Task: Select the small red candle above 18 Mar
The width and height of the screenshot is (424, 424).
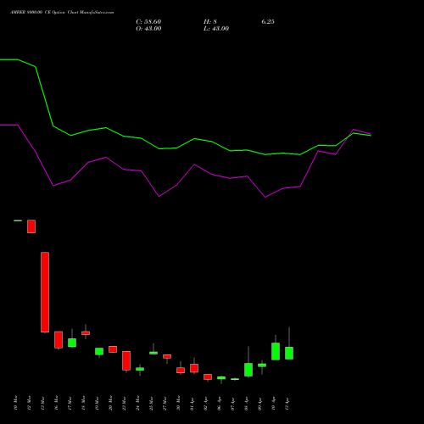Action: tap(86, 333)
